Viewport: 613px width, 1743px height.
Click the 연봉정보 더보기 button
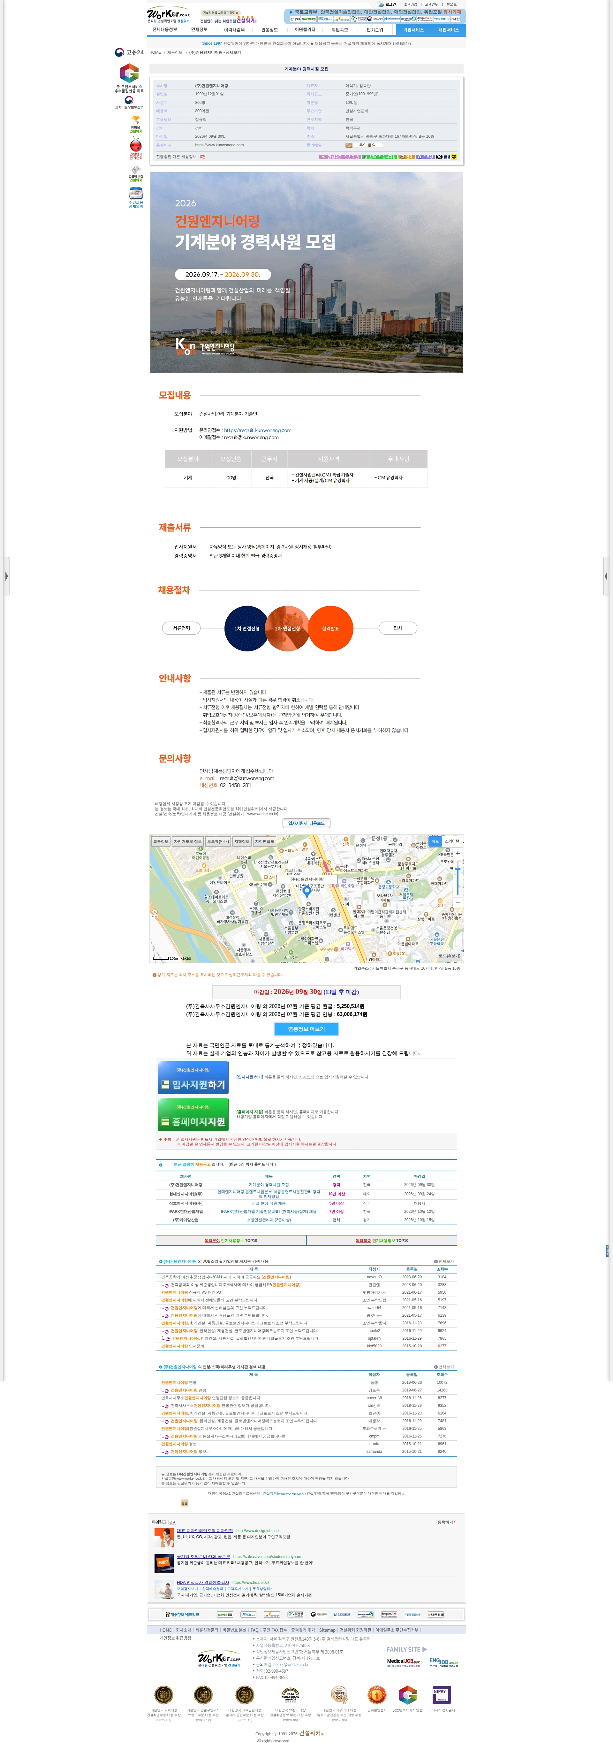point(306,1029)
